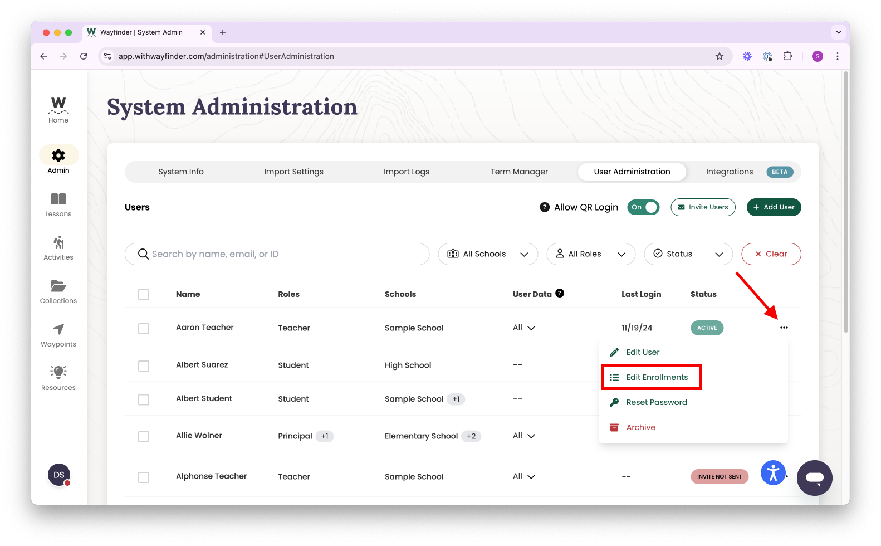Viewport: 881px width, 546px height.
Task: Click the search magnifier icon
Action: 143,254
